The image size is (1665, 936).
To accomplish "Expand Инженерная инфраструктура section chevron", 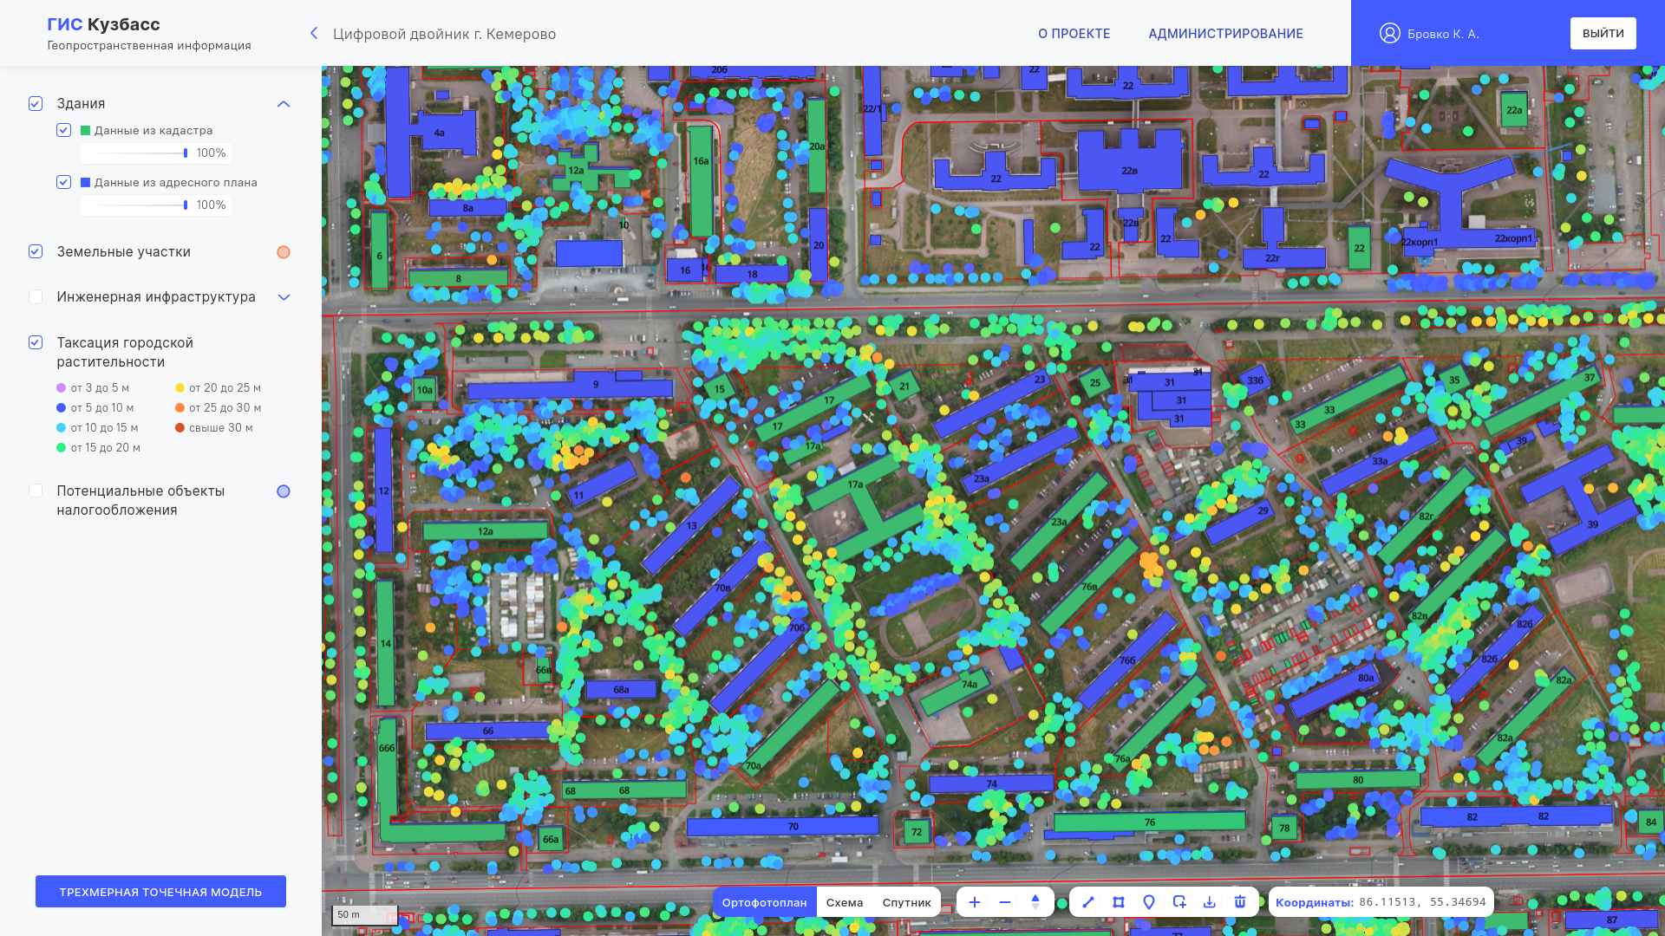I will coord(284,297).
